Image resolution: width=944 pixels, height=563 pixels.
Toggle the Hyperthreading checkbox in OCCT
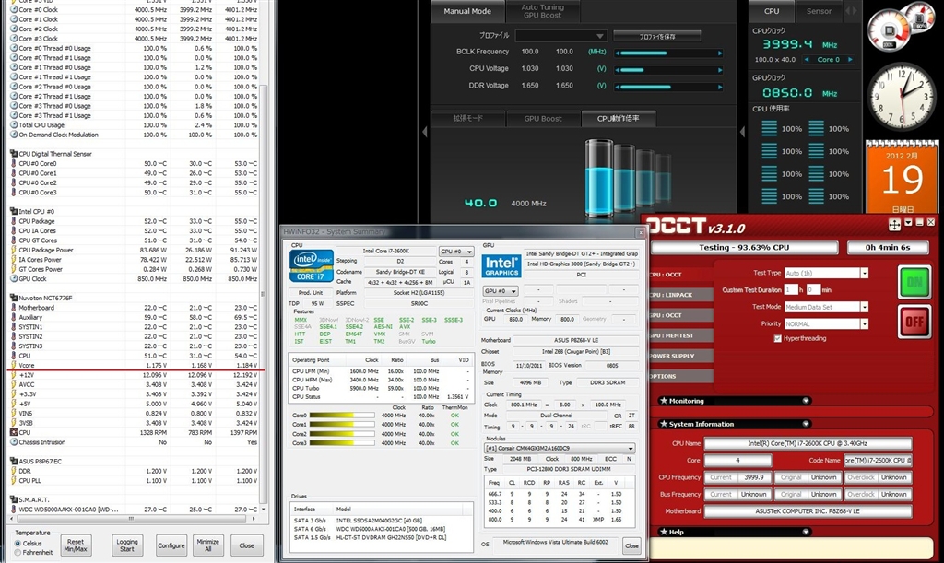click(x=778, y=339)
